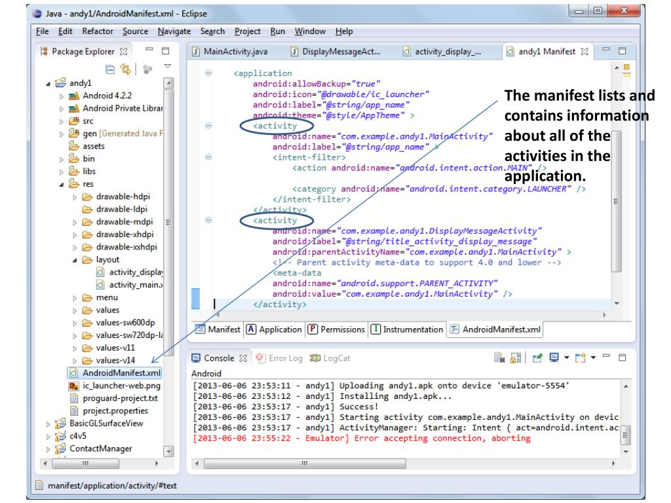Select AndroidManifest.xml in Package Explorer
Image resolution: width=671 pixels, height=503 pixels.
coord(115,373)
